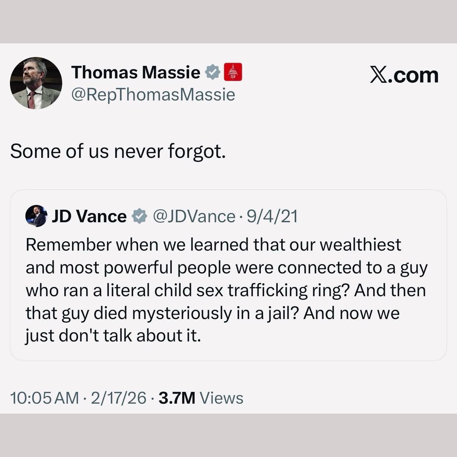Open JD Vance's small avatar image
The image size is (457, 457).
36,216
